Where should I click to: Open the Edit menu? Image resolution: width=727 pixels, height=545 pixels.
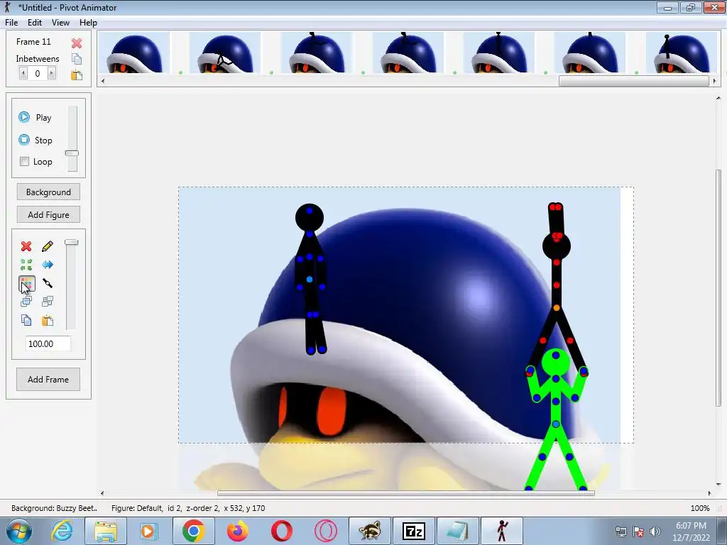point(34,22)
